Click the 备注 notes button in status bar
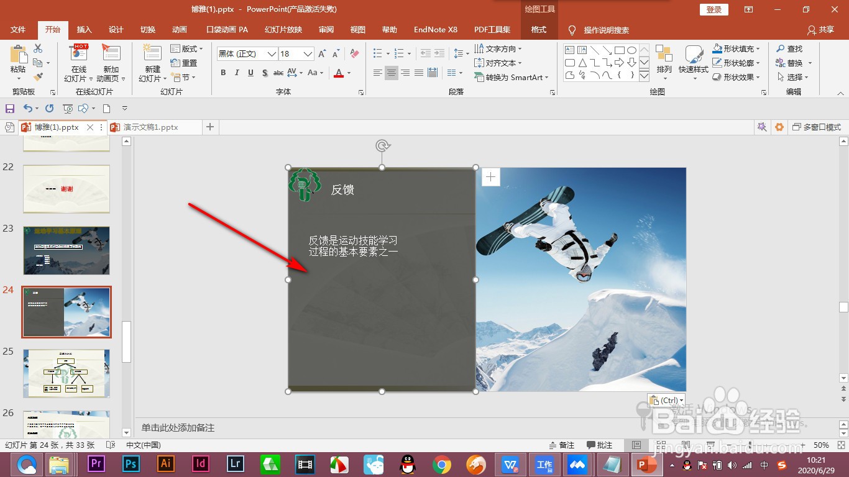The width and height of the screenshot is (849, 477). (x=562, y=445)
